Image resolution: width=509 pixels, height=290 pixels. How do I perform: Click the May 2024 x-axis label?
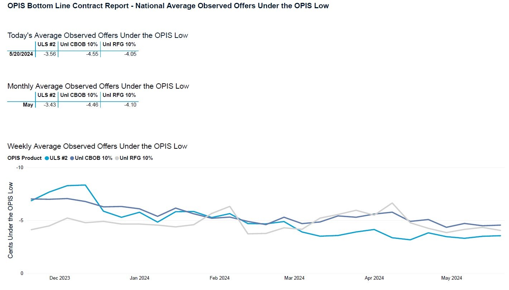point(451,278)
